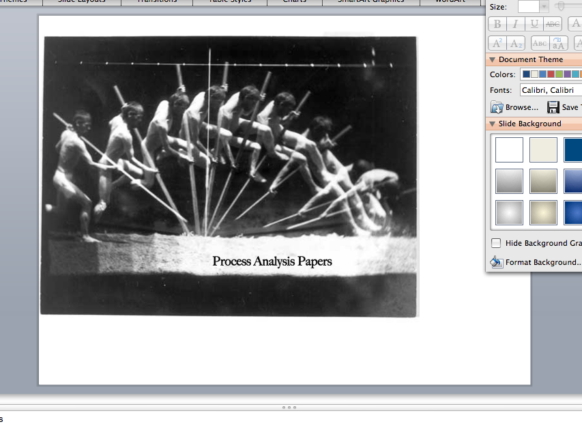Open the SmartArt Graphics tab
This screenshot has height=424, width=582.
click(x=371, y=2)
